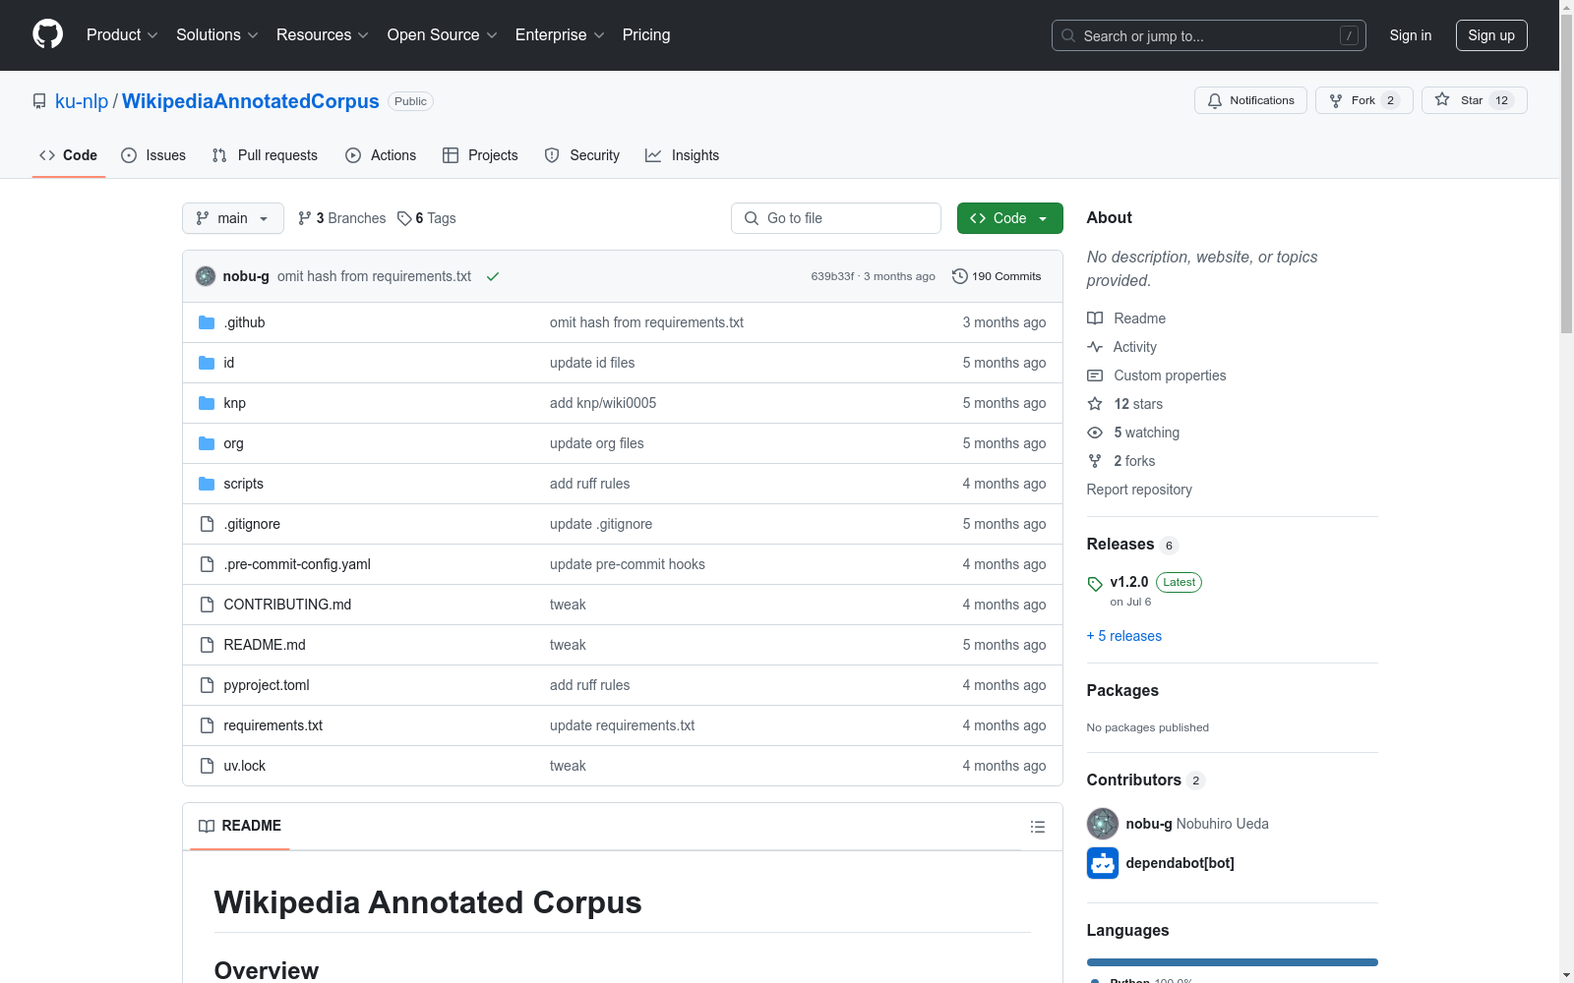This screenshot has height=983, width=1574.
Task: Click the .github folder icon
Action: point(207,322)
